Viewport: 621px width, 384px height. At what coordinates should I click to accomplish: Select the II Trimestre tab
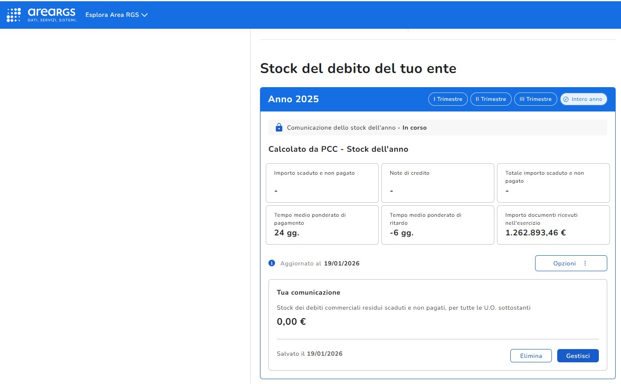(491, 99)
